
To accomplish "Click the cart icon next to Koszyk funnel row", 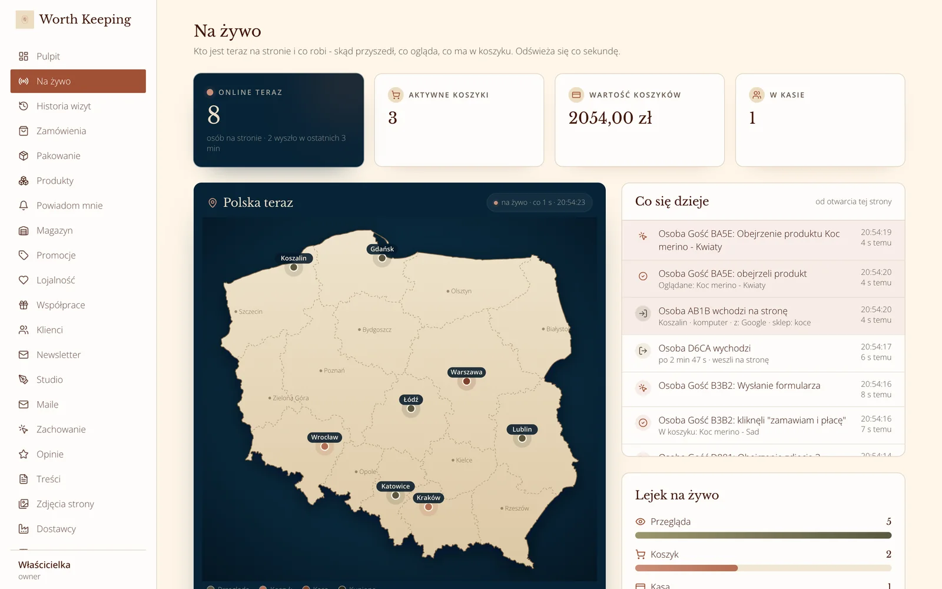I will [641, 554].
